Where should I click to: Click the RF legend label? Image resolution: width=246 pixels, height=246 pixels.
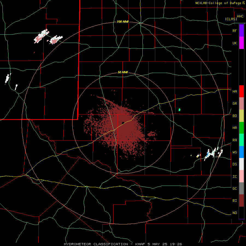pos(235,31)
